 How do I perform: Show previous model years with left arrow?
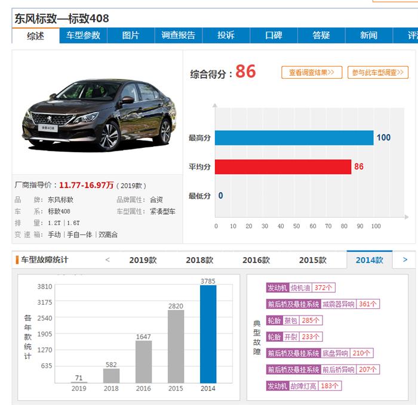click(107, 259)
